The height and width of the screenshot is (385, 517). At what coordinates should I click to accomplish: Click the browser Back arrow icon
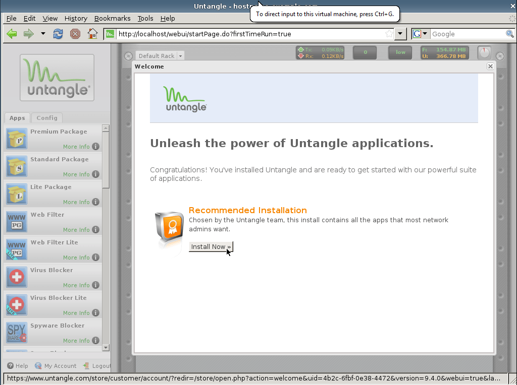(x=12, y=34)
